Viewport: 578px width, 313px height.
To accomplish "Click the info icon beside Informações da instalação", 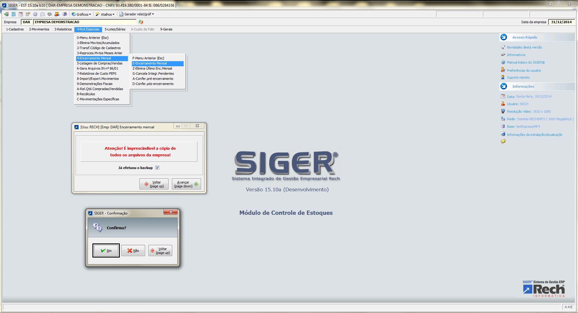I will click(503, 134).
